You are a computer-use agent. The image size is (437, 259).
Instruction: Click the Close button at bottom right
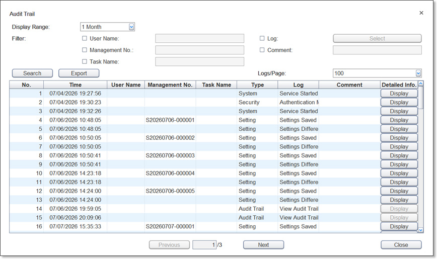pyautogui.click(x=401, y=245)
